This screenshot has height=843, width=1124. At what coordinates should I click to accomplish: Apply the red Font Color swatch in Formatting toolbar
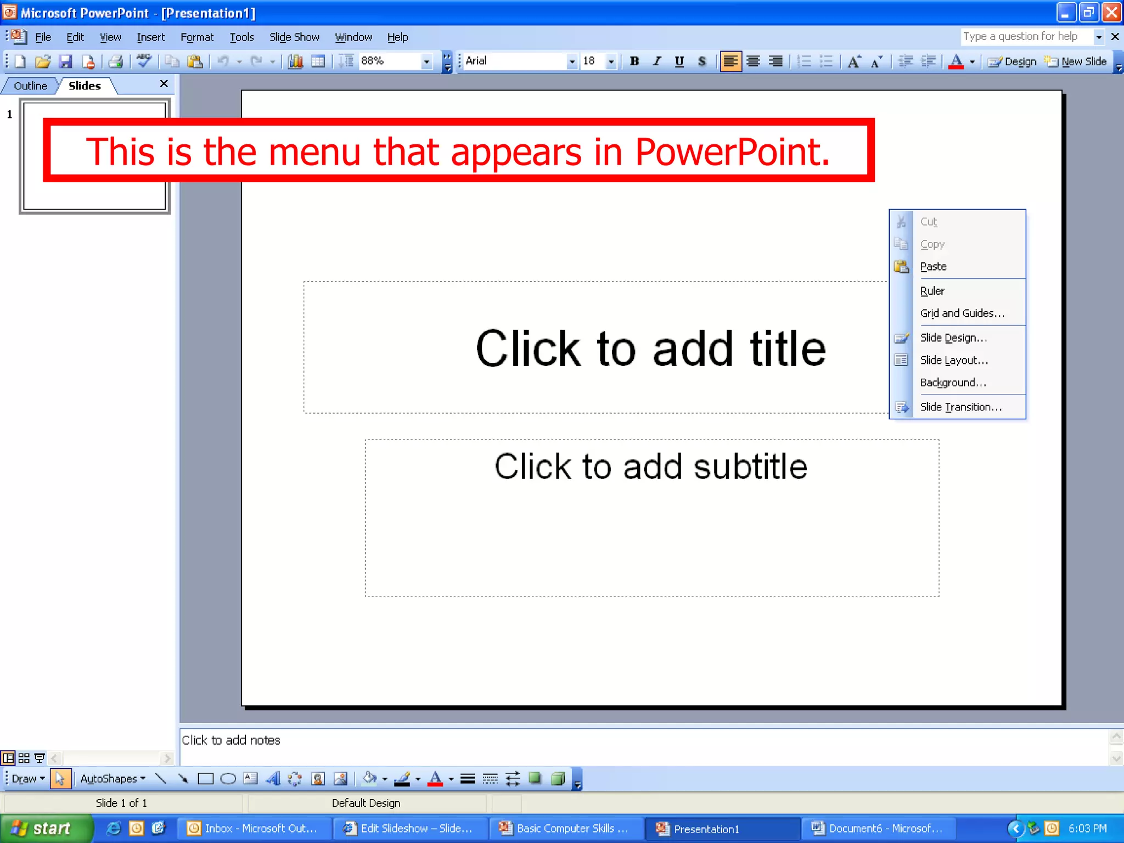click(956, 61)
